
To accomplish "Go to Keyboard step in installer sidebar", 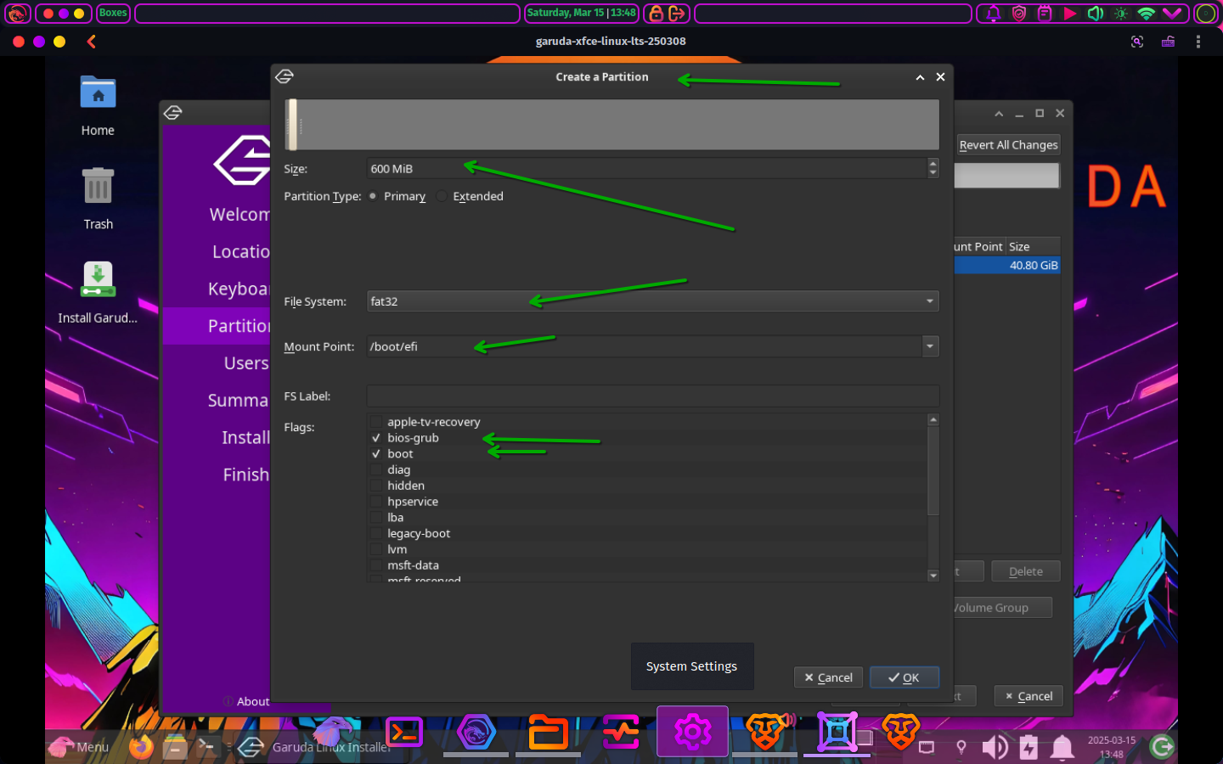I will click(x=217, y=289).
